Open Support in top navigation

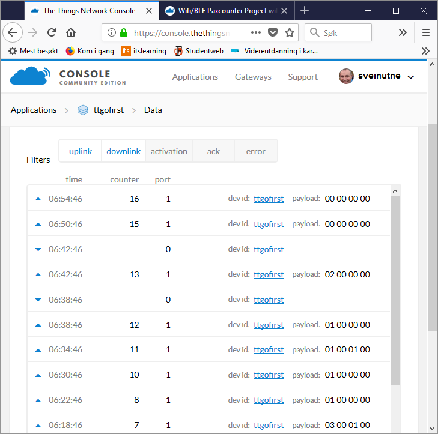(303, 77)
